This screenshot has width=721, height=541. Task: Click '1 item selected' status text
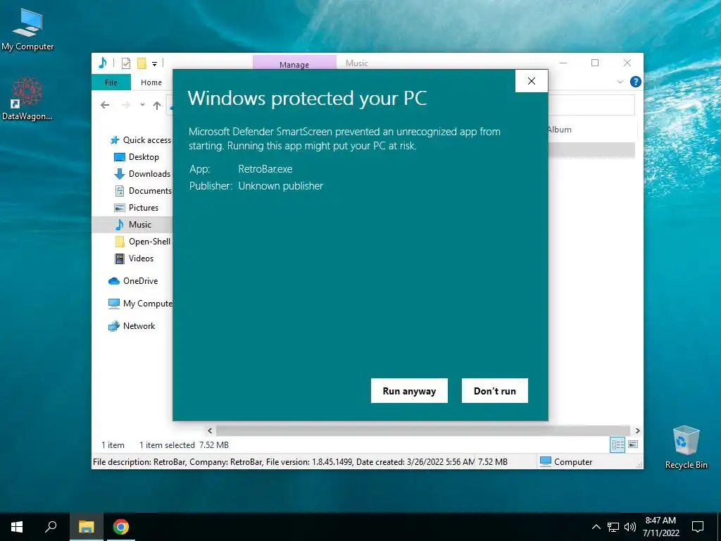(167, 445)
